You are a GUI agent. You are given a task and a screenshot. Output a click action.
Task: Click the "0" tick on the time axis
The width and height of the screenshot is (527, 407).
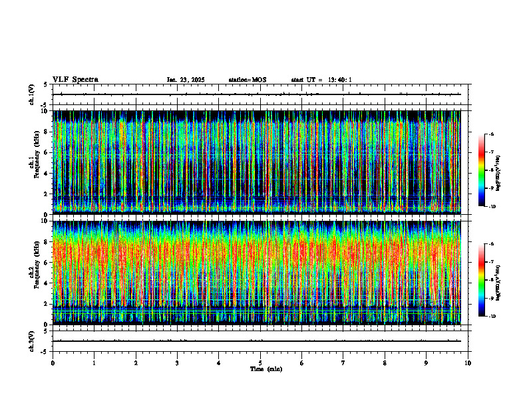(x=53, y=363)
